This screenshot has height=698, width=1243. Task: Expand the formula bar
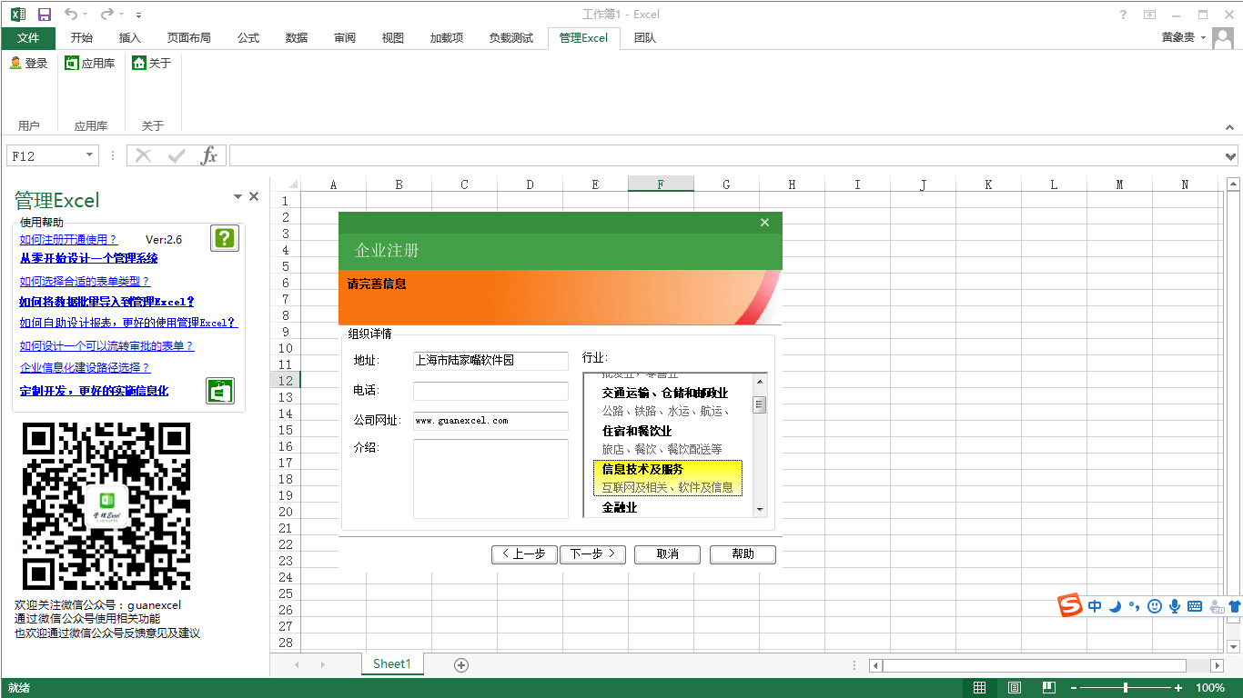(1231, 156)
